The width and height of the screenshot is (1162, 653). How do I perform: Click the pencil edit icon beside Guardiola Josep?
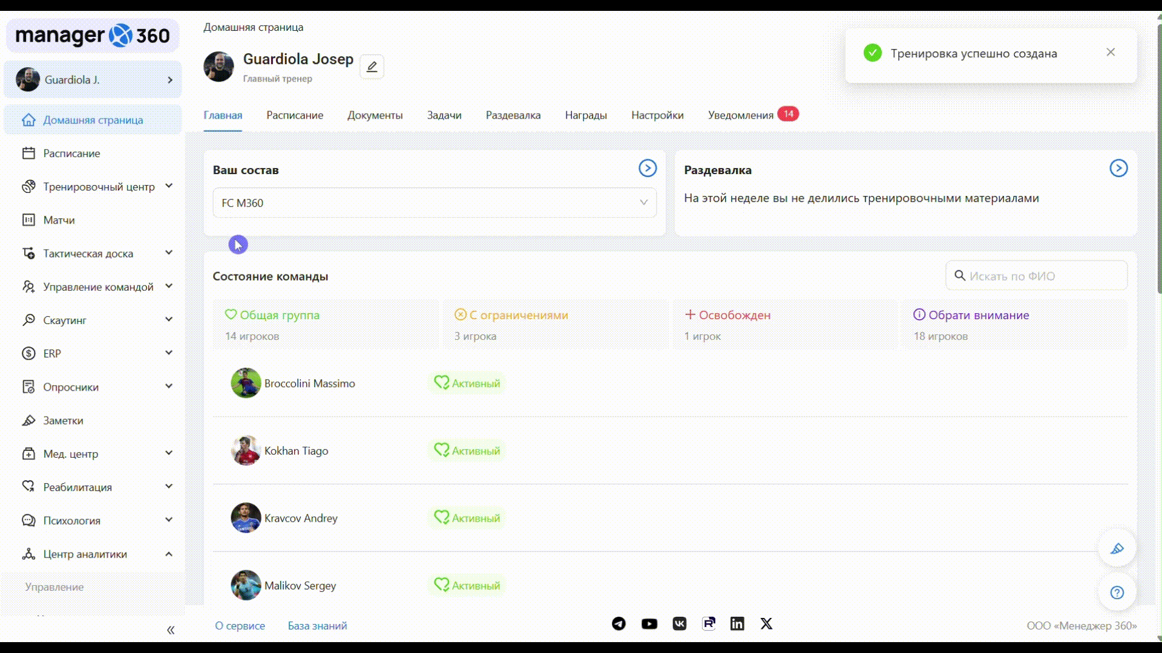[x=372, y=67]
